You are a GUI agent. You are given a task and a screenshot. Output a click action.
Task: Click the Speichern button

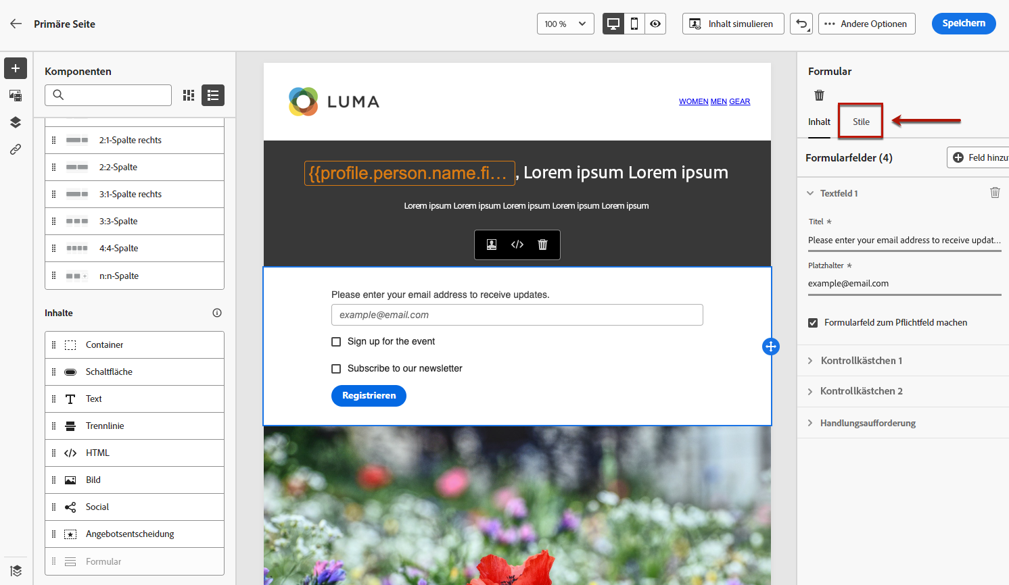pyautogui.click(x=964, y=24)
